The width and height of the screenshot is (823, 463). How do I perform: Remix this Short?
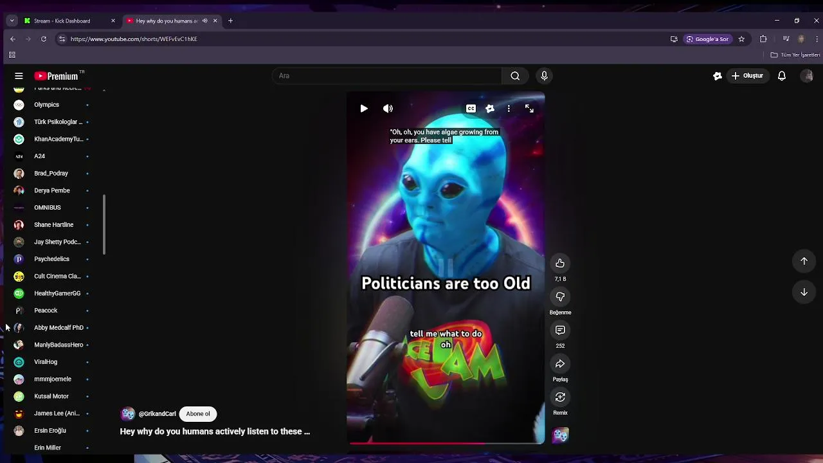[x=560, y=397]
